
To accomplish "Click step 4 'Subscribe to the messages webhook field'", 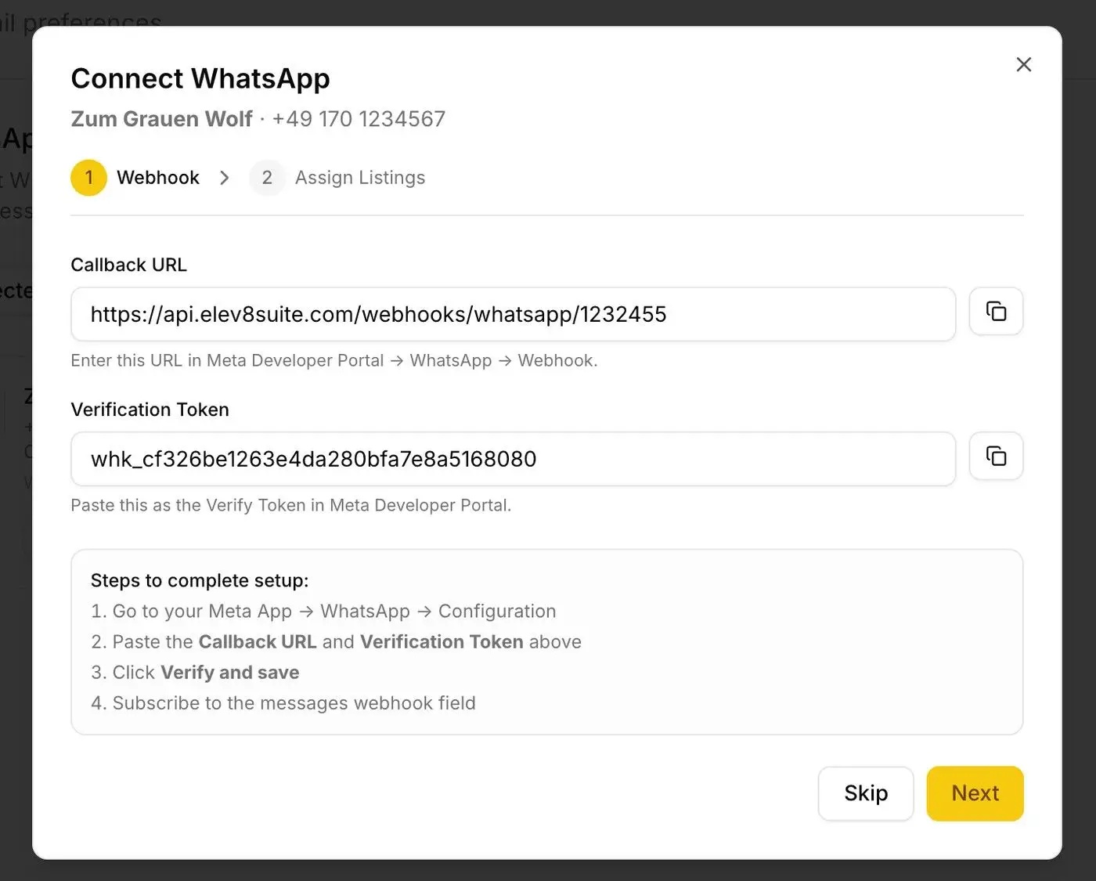I will click(x=283, y=702).
